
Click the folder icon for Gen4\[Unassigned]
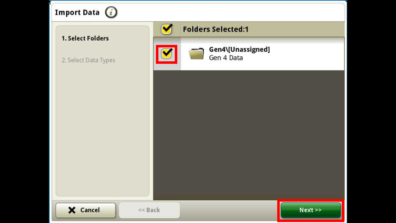196,54
